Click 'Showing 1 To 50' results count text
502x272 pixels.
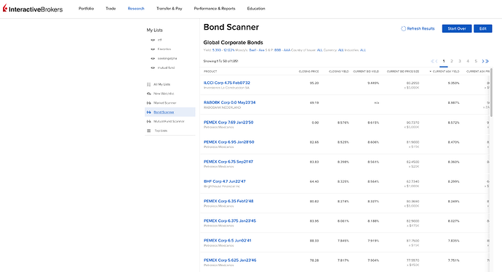tap(220, 62)
